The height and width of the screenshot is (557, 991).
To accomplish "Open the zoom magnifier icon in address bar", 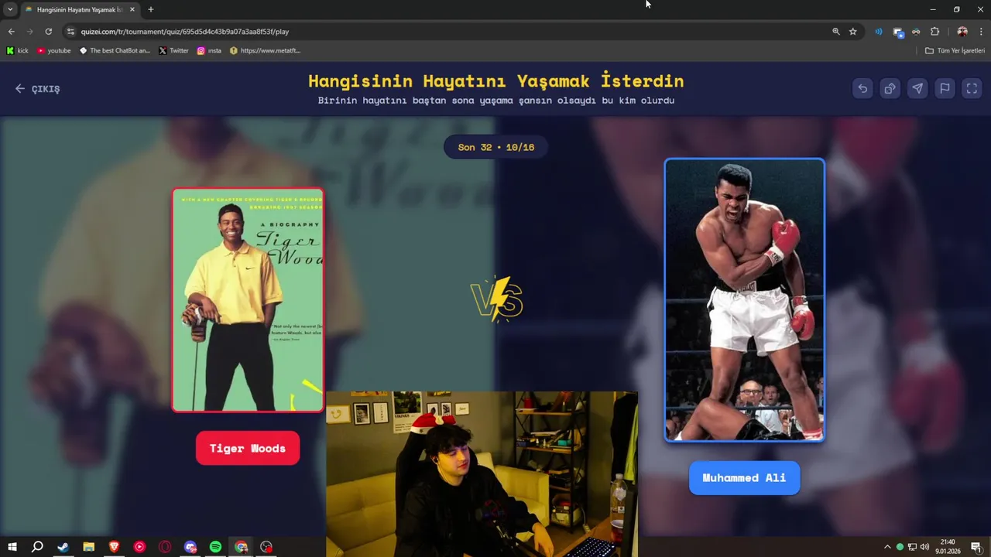I will pyautogui.click(x=835, y=32).
